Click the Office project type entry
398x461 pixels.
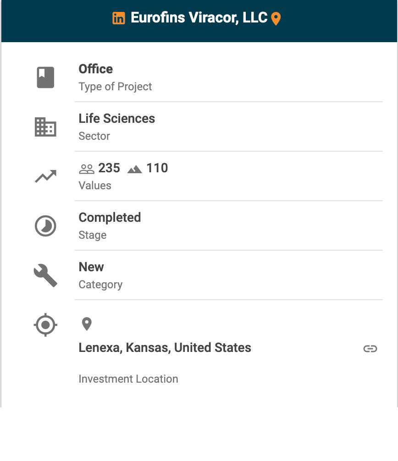pyautogui.click(x=96, y=69)
